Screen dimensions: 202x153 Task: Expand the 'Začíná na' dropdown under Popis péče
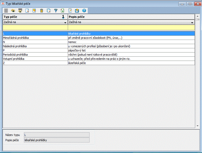pos(193,22)
